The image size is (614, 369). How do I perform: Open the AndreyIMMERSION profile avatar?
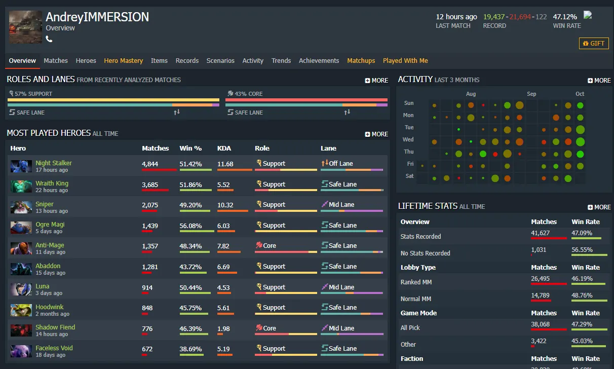pos(25,28)
